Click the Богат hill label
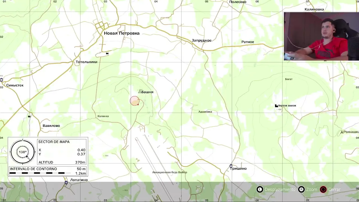This screenshot has width=359, height=202. [x=289, y=79]
